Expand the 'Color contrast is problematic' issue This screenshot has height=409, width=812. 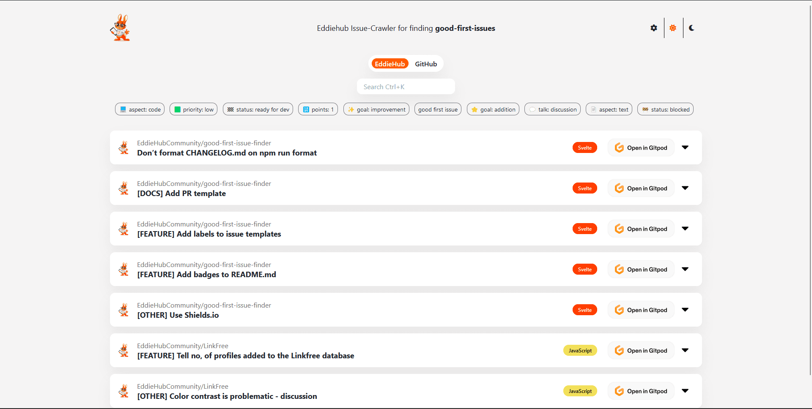pos(685,391)
